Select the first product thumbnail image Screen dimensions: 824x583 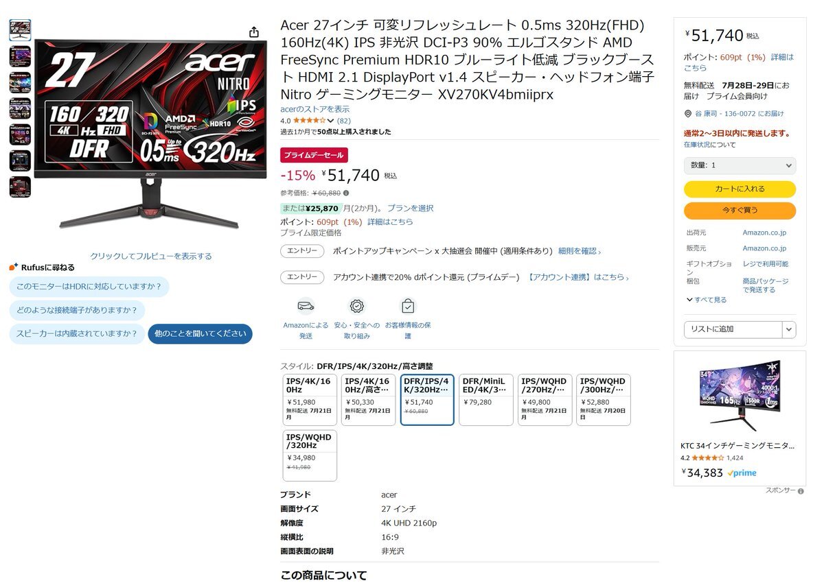(x=20, y=29)
